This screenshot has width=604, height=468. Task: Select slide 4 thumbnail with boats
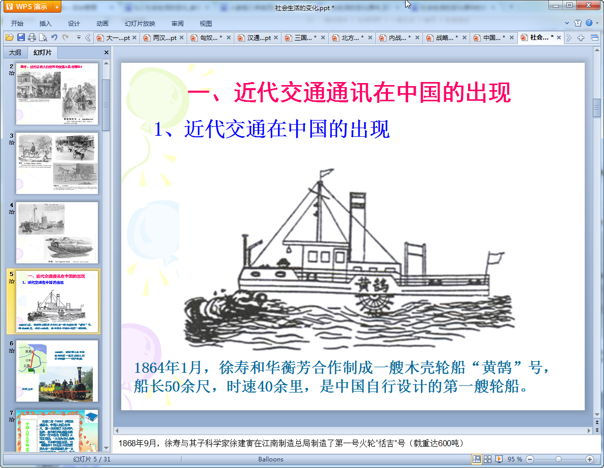pos(57,232)
